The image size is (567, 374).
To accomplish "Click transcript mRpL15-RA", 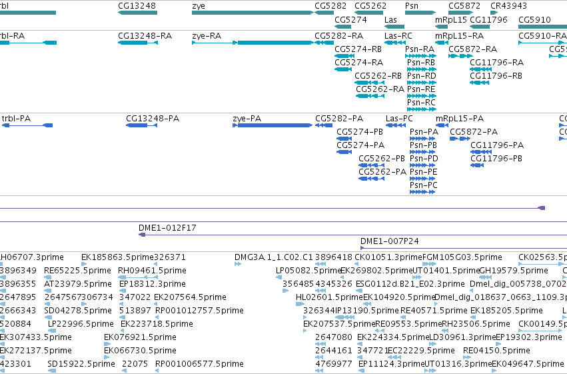I will [459, 36].
